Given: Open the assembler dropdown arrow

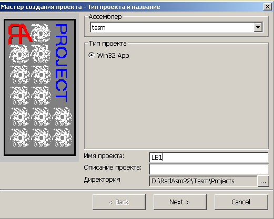Looking at the screenshot, I should pyautogui.click(x=258, y=27).
